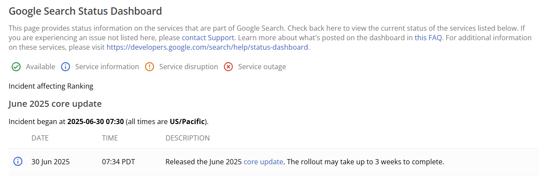Click the TIME column header
Screen dimensions: 547x182
(110, 138)
